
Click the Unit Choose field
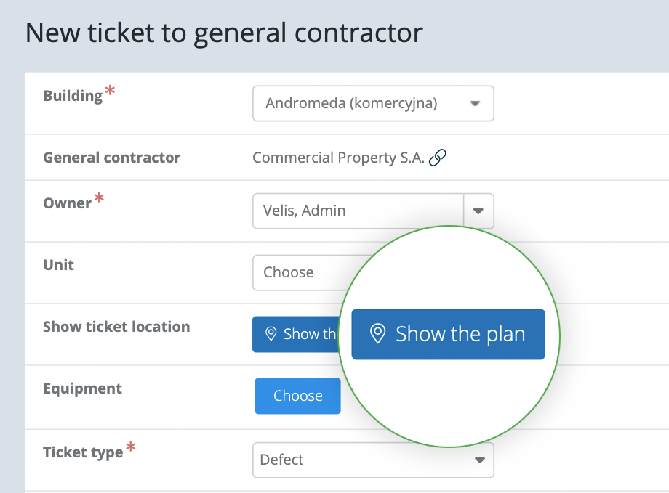tap(299, 273)
